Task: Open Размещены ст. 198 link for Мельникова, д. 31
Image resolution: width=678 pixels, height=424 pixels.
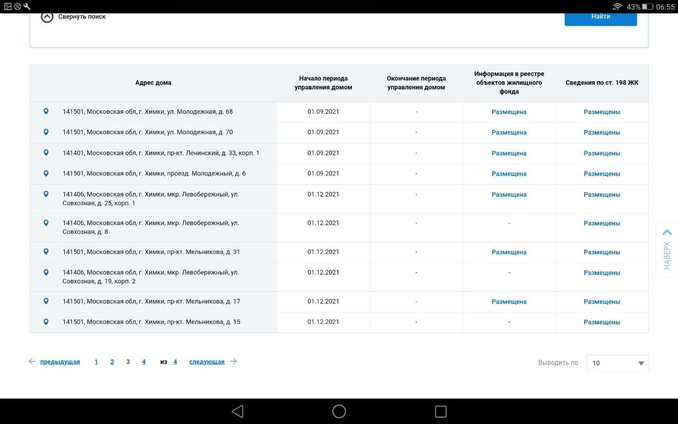Action: 602,252
